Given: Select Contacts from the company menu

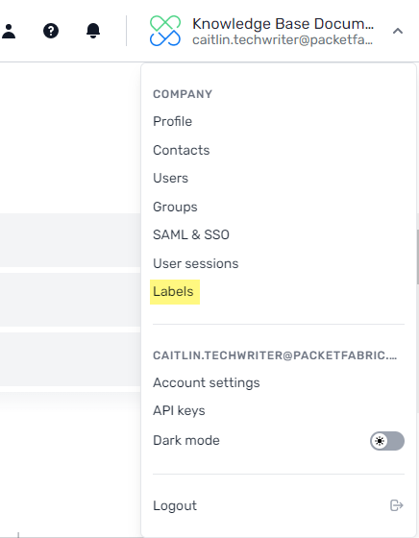Looking at the screenshot, I should pyautogui.click(x=182, y=150).
